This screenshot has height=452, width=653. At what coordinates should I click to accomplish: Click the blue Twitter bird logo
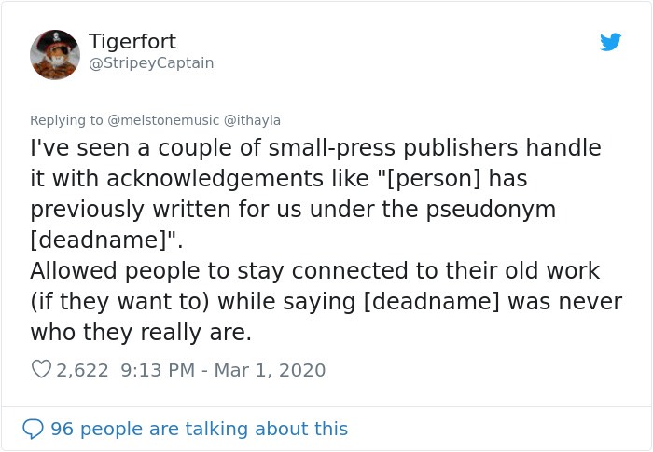click(610, 42)
